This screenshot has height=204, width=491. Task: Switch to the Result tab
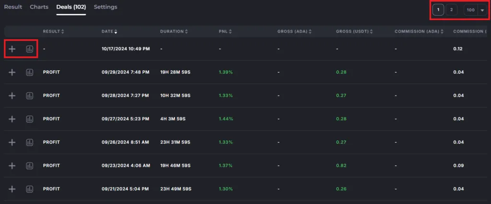(13, 7)
